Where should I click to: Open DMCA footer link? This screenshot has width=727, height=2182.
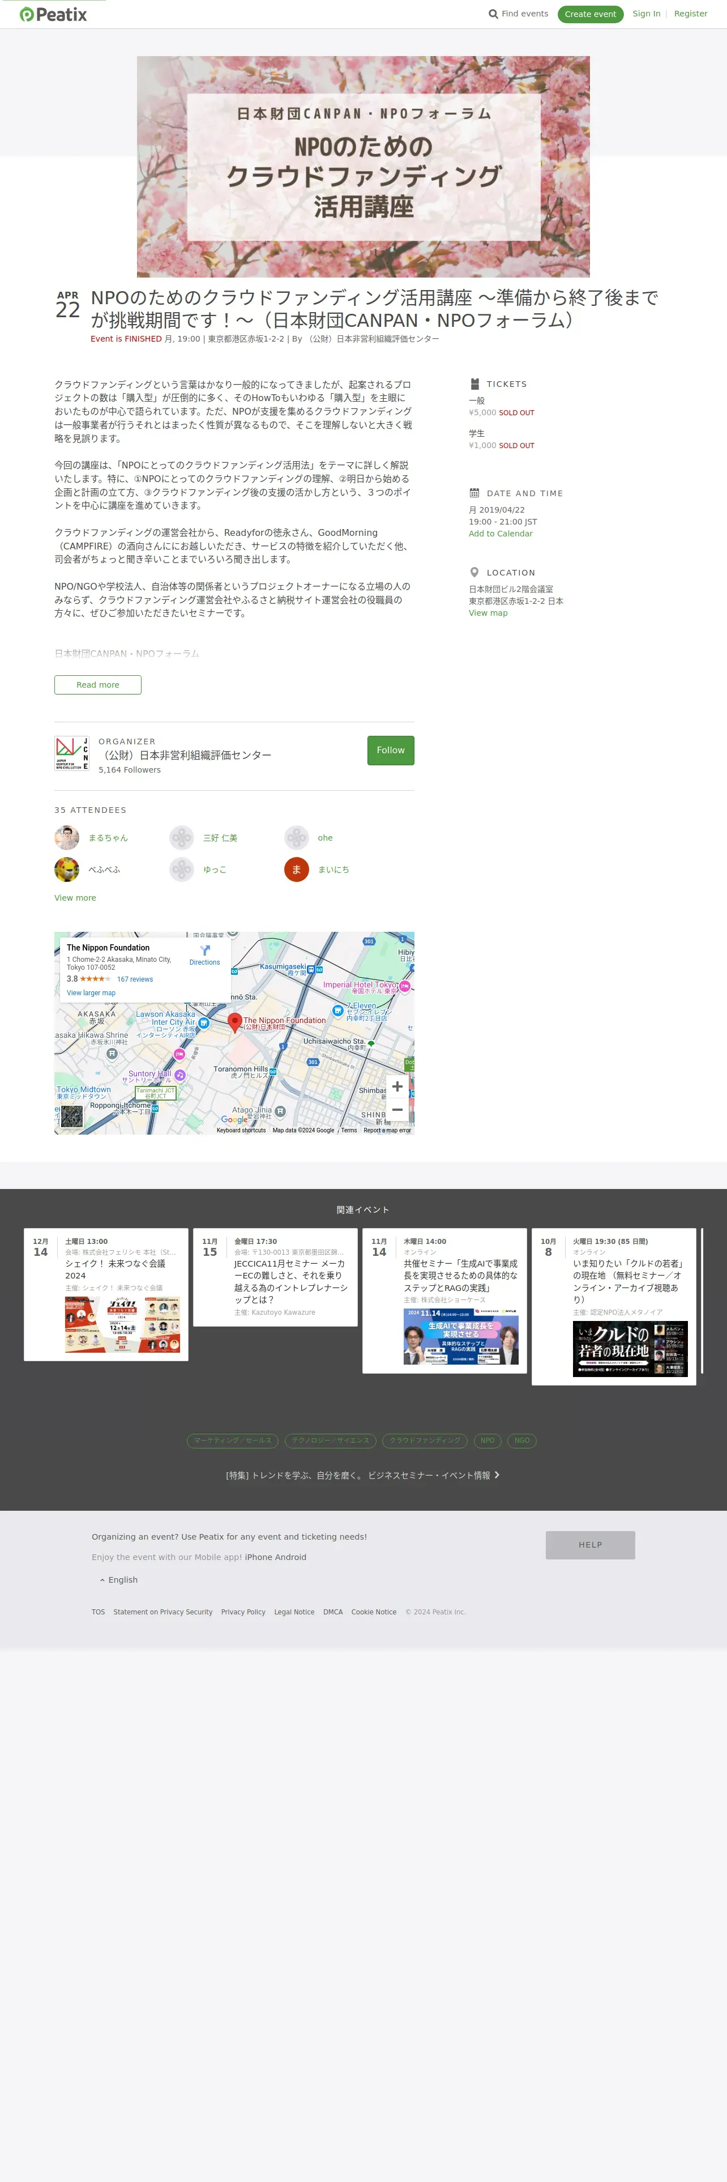point(332,1612)
